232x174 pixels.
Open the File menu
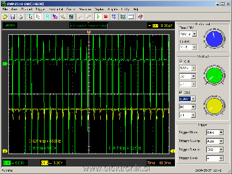point(5,9)
